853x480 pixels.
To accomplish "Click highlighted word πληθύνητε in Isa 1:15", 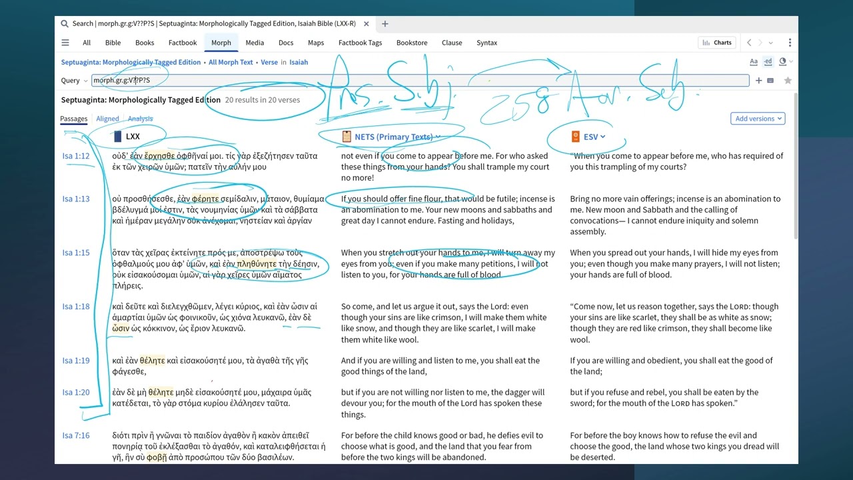I will pos(257,264).
